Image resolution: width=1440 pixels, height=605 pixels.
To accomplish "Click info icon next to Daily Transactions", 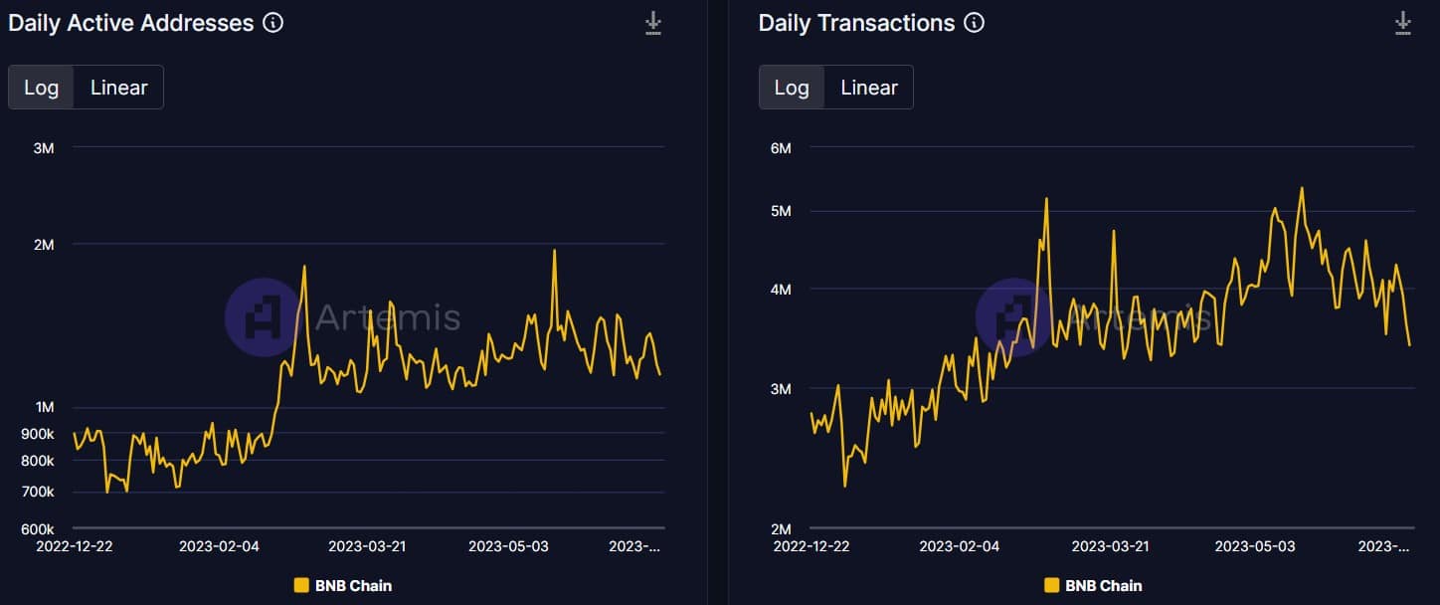I will (x=975, y=23).
